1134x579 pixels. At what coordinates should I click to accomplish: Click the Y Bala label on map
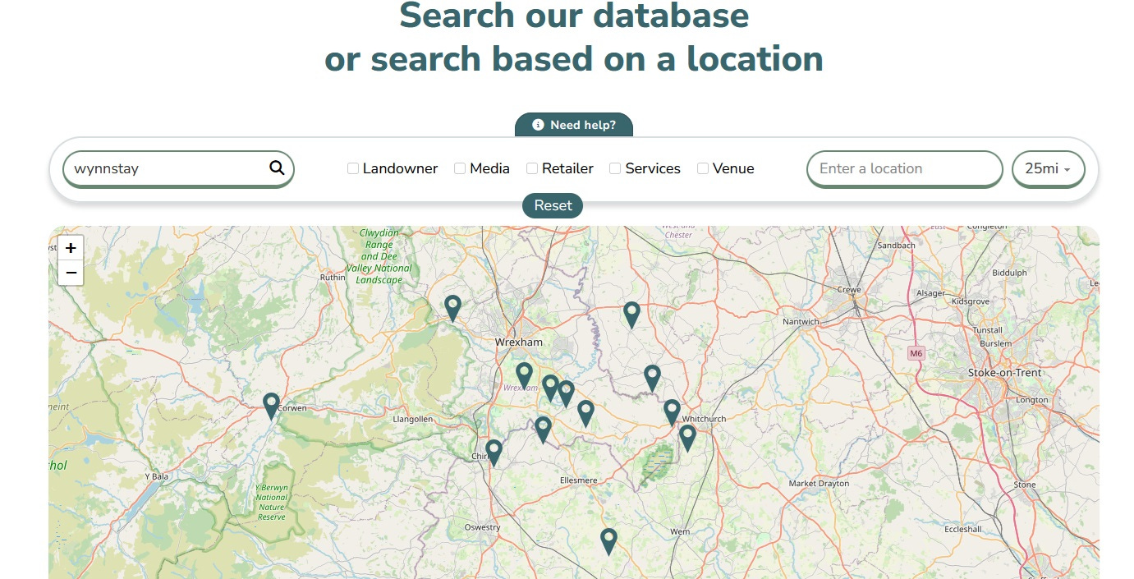click(x=156, y=476)
